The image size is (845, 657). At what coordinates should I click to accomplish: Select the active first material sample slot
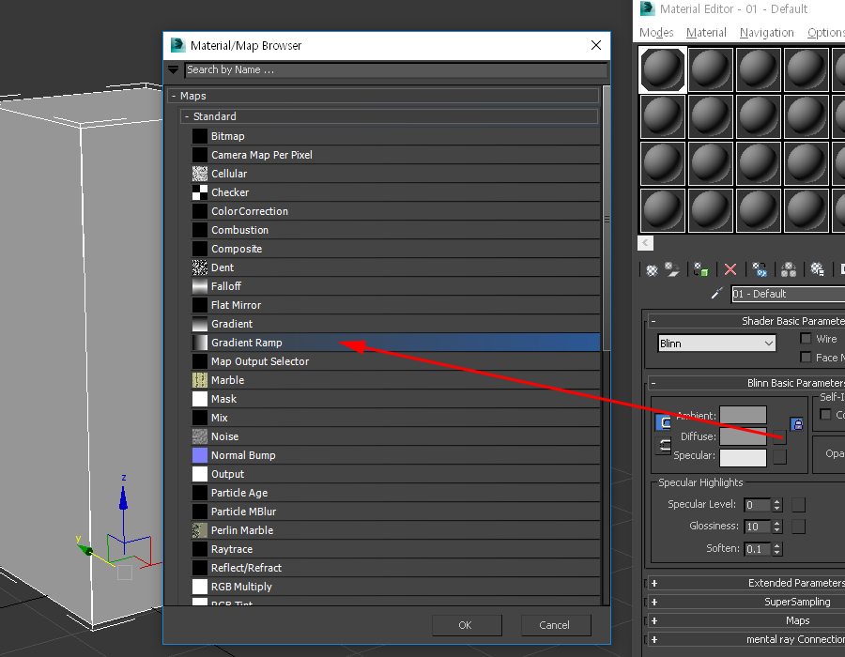click(662, 69)
